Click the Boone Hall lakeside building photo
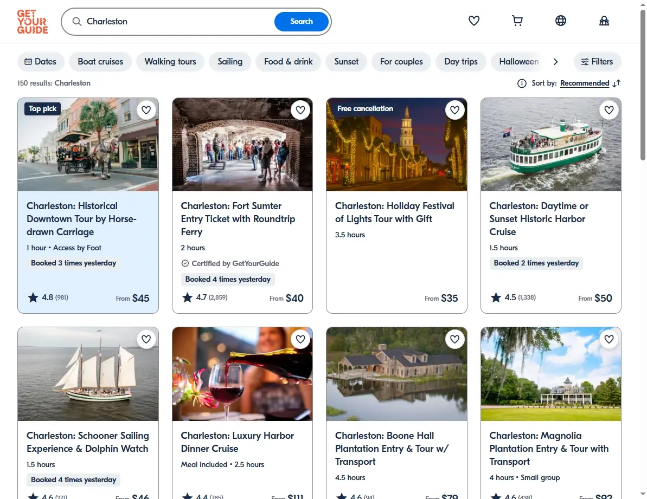Image resolution: width=647 pixels, height=499 pixels. [x=396, y=374]
